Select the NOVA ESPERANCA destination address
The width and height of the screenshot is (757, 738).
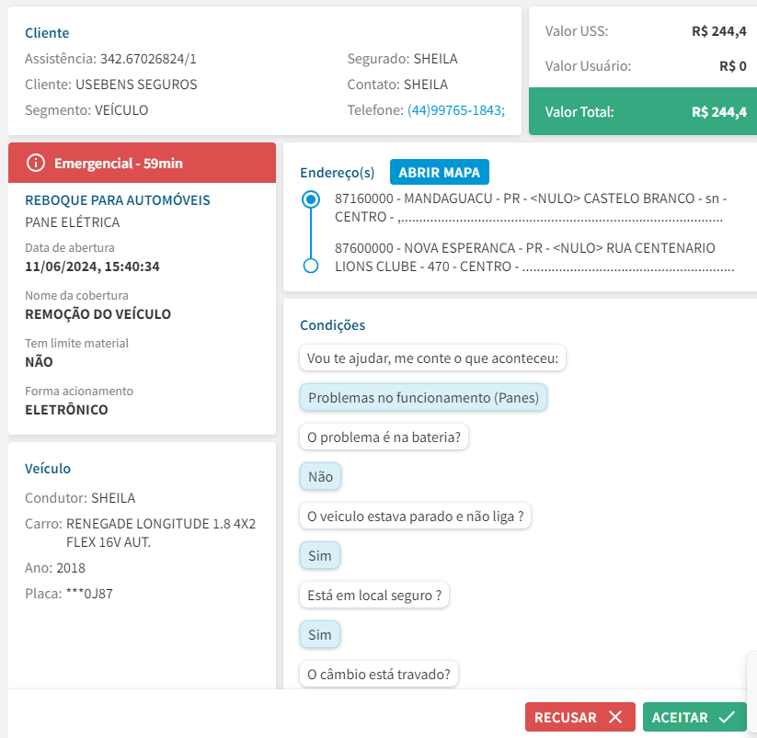(534, 257)
